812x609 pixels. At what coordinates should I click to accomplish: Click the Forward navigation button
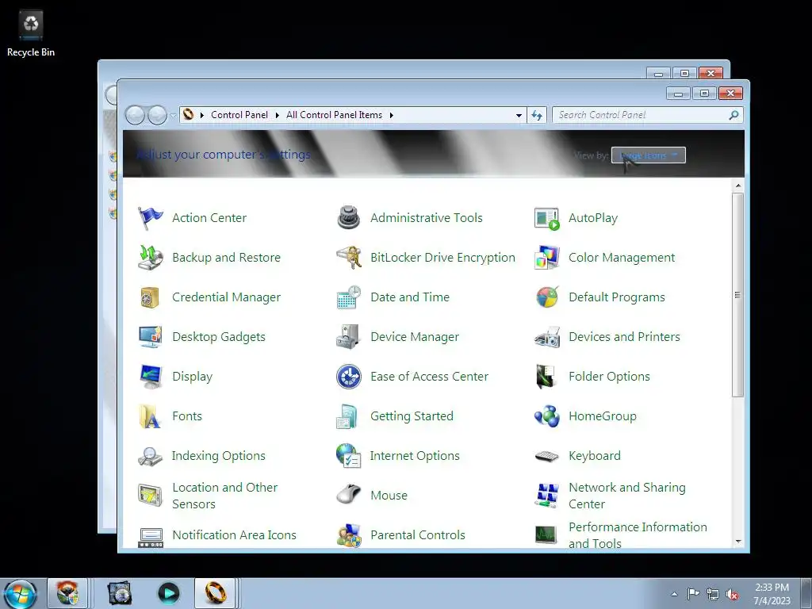click(157, 115)
